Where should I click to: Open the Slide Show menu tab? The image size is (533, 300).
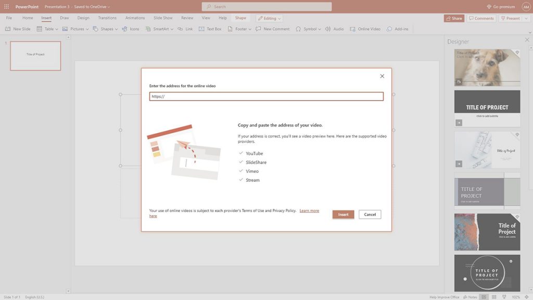162,17
